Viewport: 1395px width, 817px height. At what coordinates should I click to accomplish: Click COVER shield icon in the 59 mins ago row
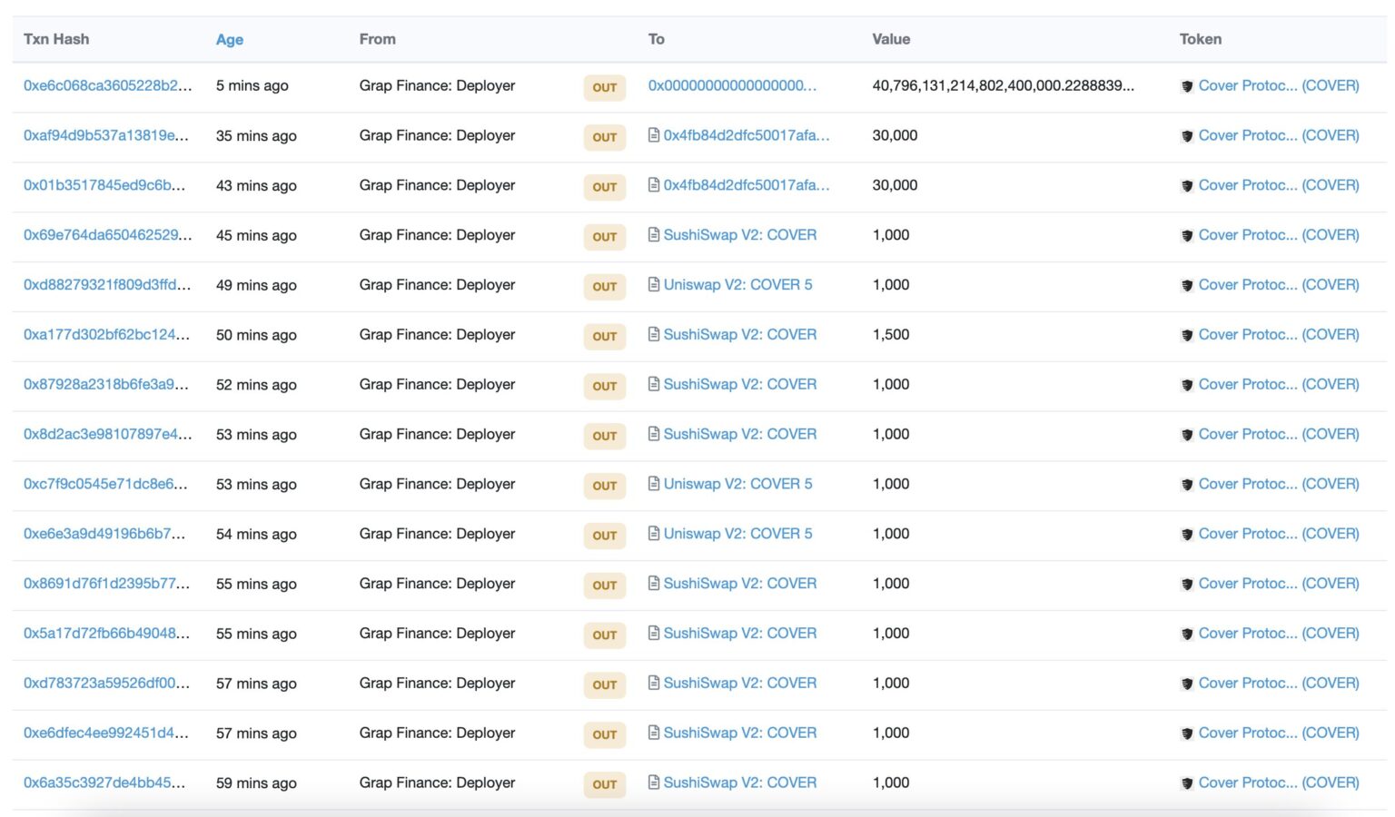1186,783
